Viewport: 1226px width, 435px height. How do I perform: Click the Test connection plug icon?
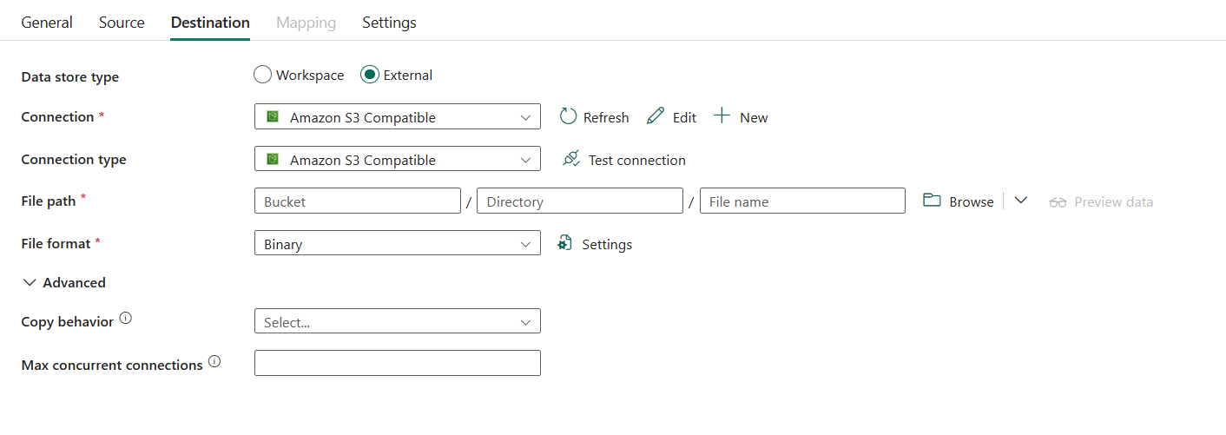coord(570,159)
